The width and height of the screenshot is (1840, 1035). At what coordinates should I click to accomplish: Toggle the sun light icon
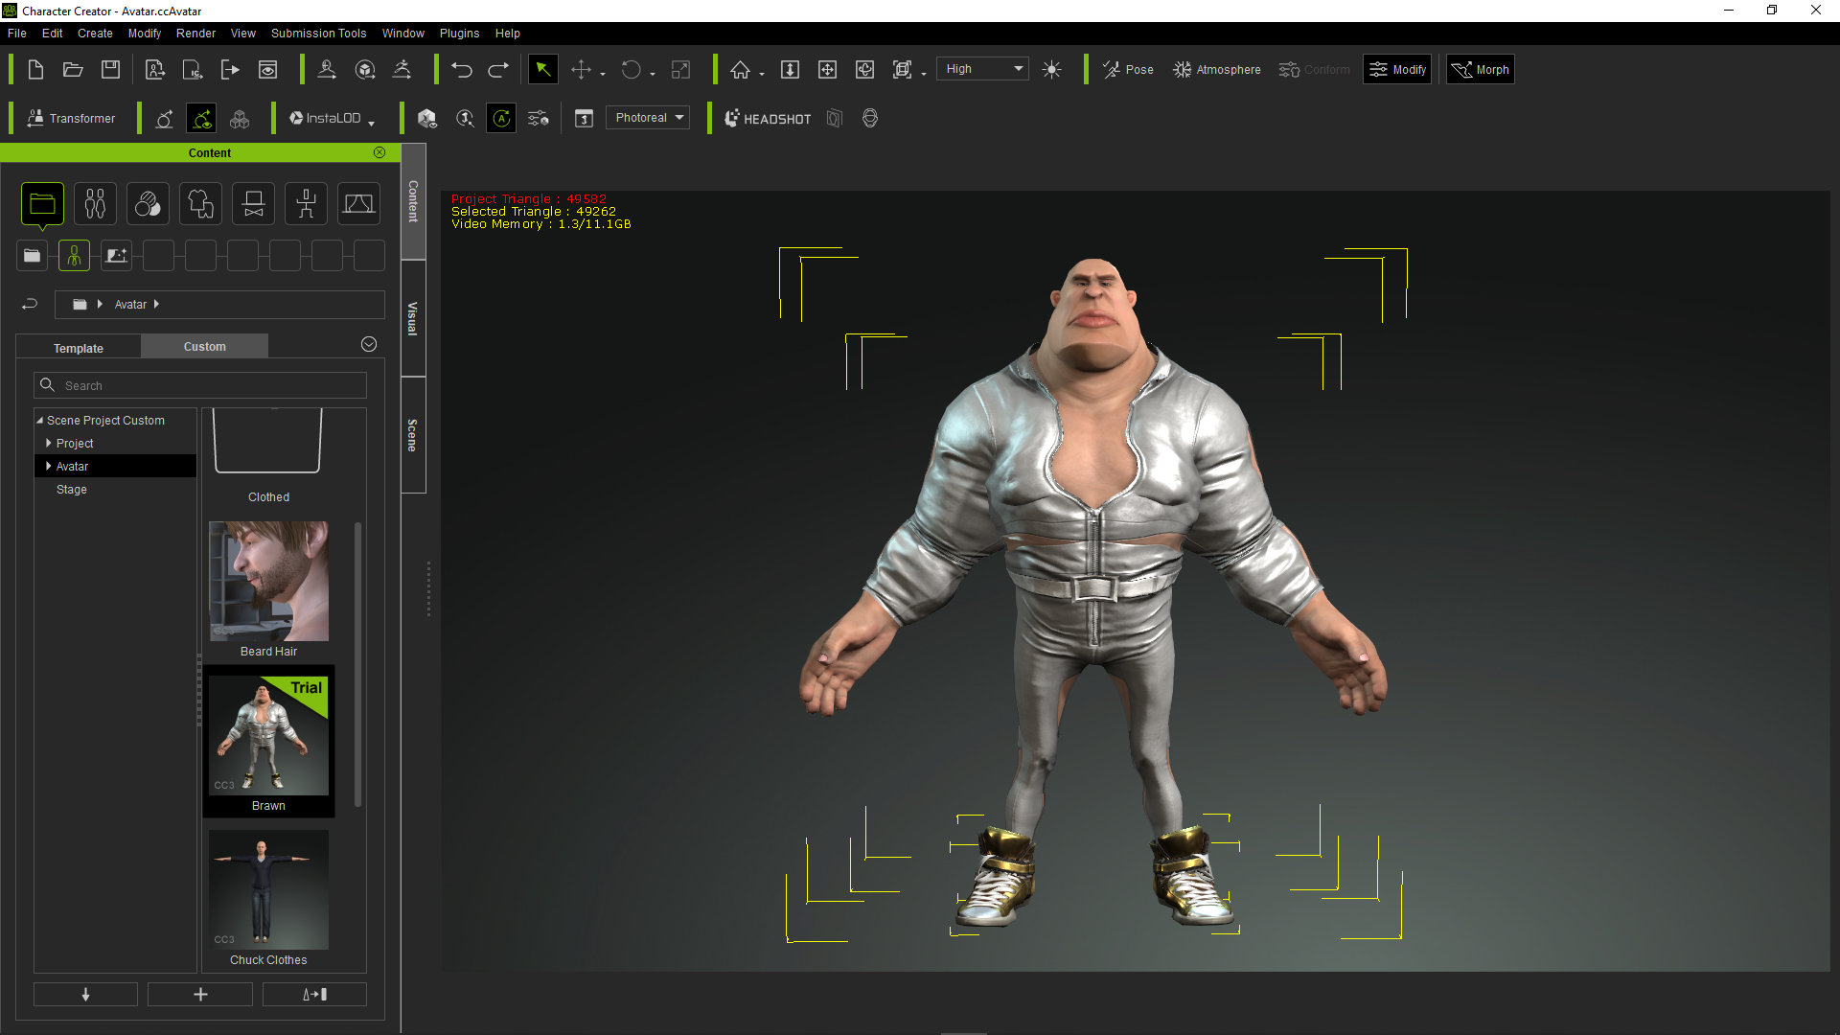tap(1051, 69)
